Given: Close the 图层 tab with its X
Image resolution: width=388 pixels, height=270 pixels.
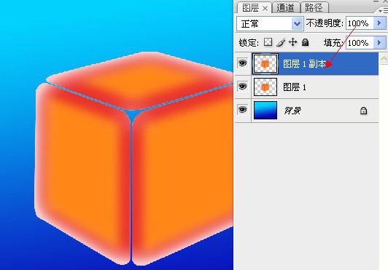Looking at the screenshot, I should click(x=265, y=9).
